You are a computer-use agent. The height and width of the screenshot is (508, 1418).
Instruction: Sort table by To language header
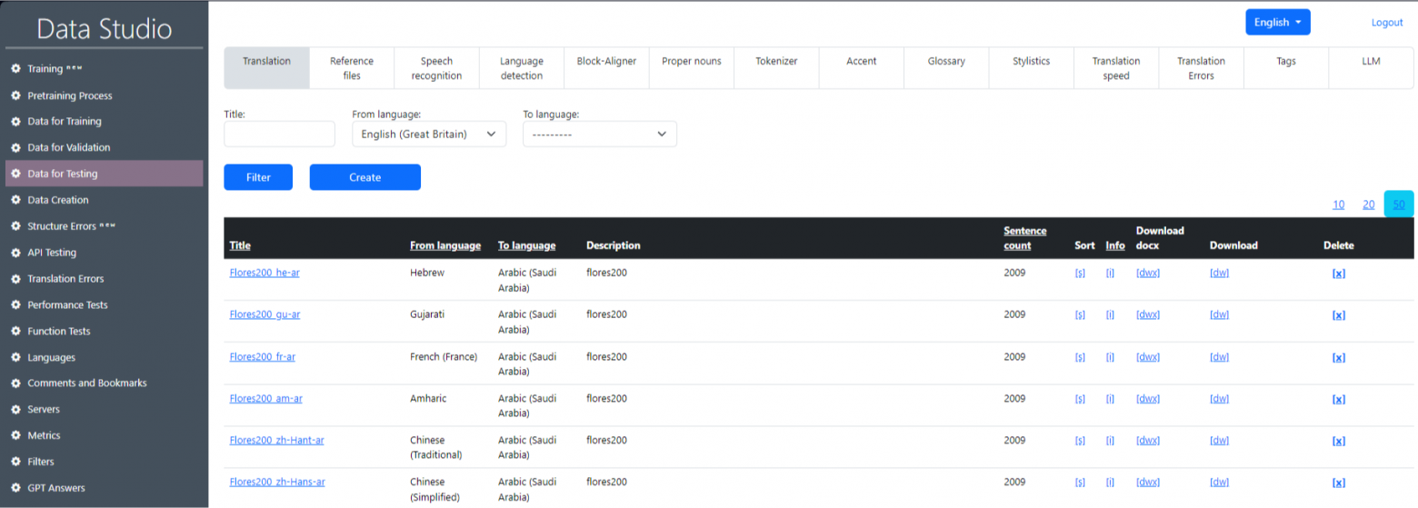[x=527, y=245]
